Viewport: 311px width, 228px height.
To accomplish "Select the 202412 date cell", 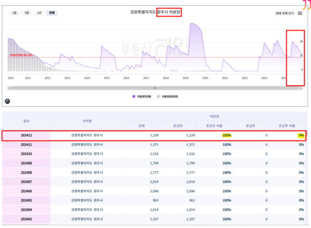I will click(26, 135).
